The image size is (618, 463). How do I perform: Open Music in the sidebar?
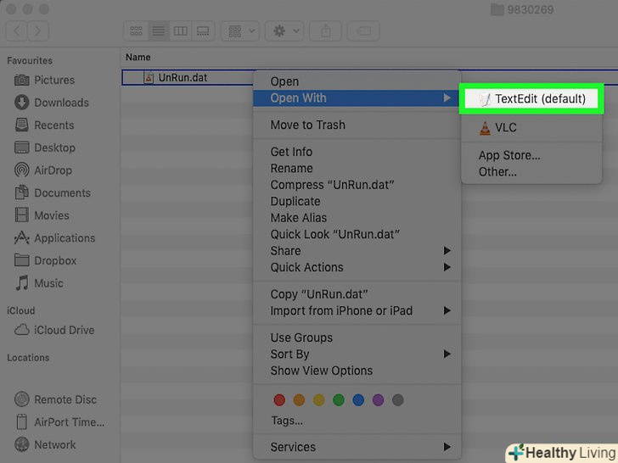(39, 283)
